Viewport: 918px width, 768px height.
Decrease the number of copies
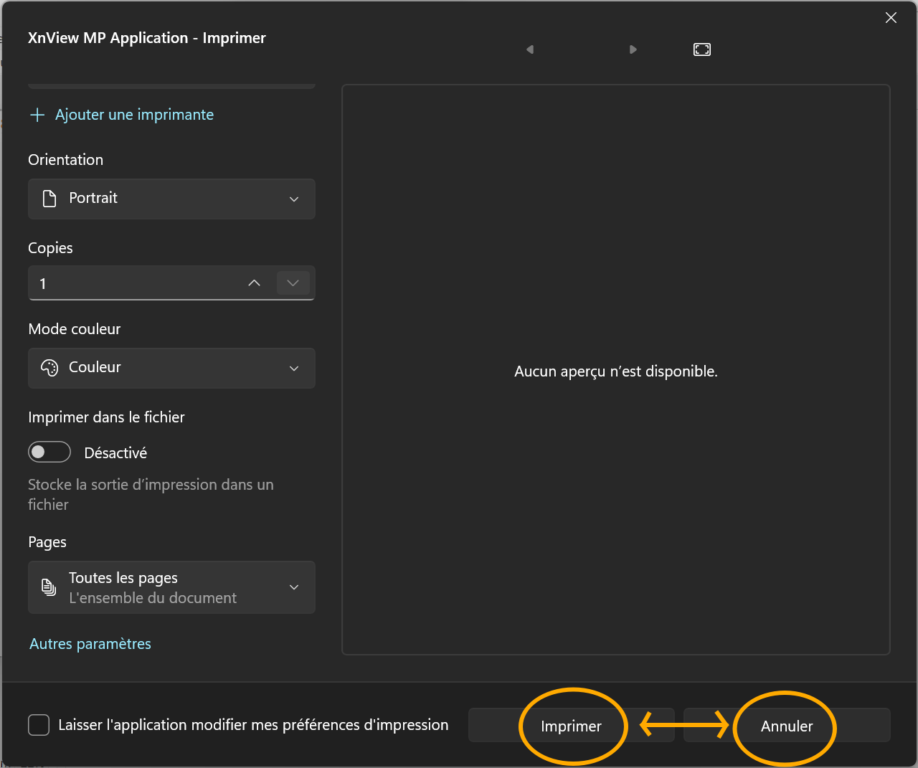[293, 283]
